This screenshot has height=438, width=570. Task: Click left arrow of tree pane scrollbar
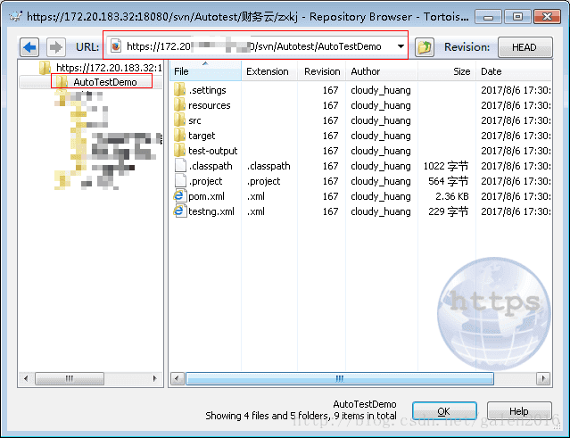click(x=26, y=378)
